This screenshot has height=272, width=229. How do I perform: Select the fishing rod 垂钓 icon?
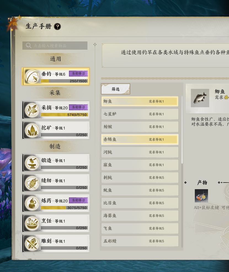pos(32,76)
